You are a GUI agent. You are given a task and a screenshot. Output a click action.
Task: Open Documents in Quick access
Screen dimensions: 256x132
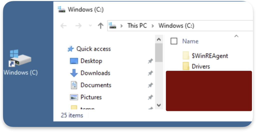(96, 85)
